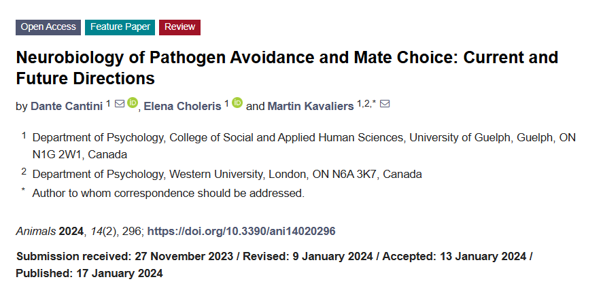The image size is (603, 288).
Task: Open author Elena Choleris's details
Action: (x=182, y=107)
